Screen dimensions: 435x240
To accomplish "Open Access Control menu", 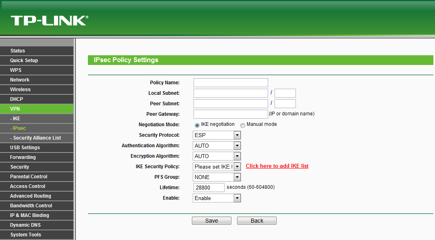I will tap(37, 186).
